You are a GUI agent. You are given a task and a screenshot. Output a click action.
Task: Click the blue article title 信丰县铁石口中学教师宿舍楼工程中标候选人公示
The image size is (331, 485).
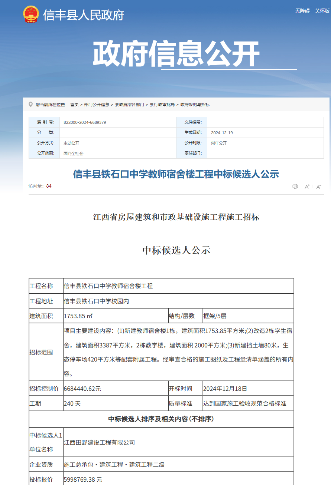point(176,174)
